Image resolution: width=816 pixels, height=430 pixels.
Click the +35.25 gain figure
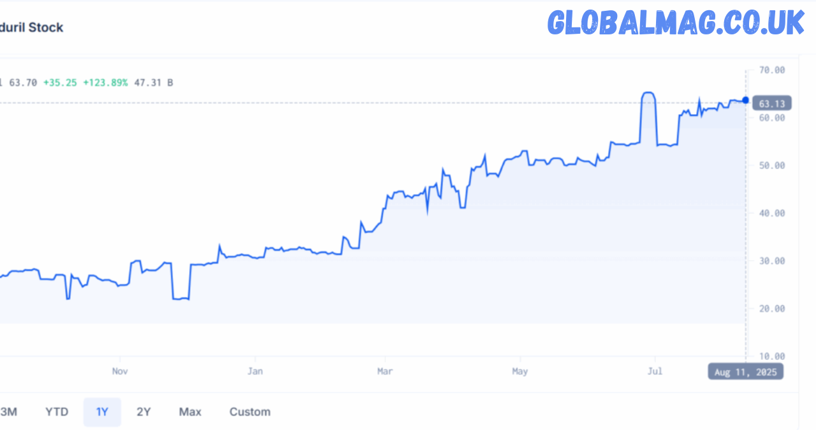pyautogui.click(x=61, y=82)
